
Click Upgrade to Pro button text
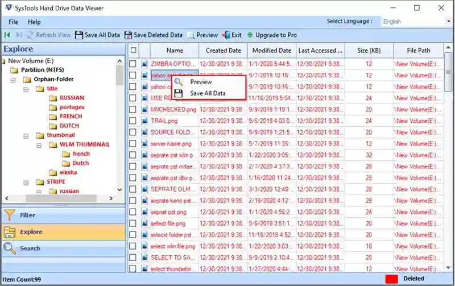click(x=276, y=35)
